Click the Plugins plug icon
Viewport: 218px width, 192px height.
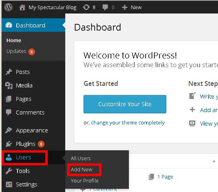(9, 144)
